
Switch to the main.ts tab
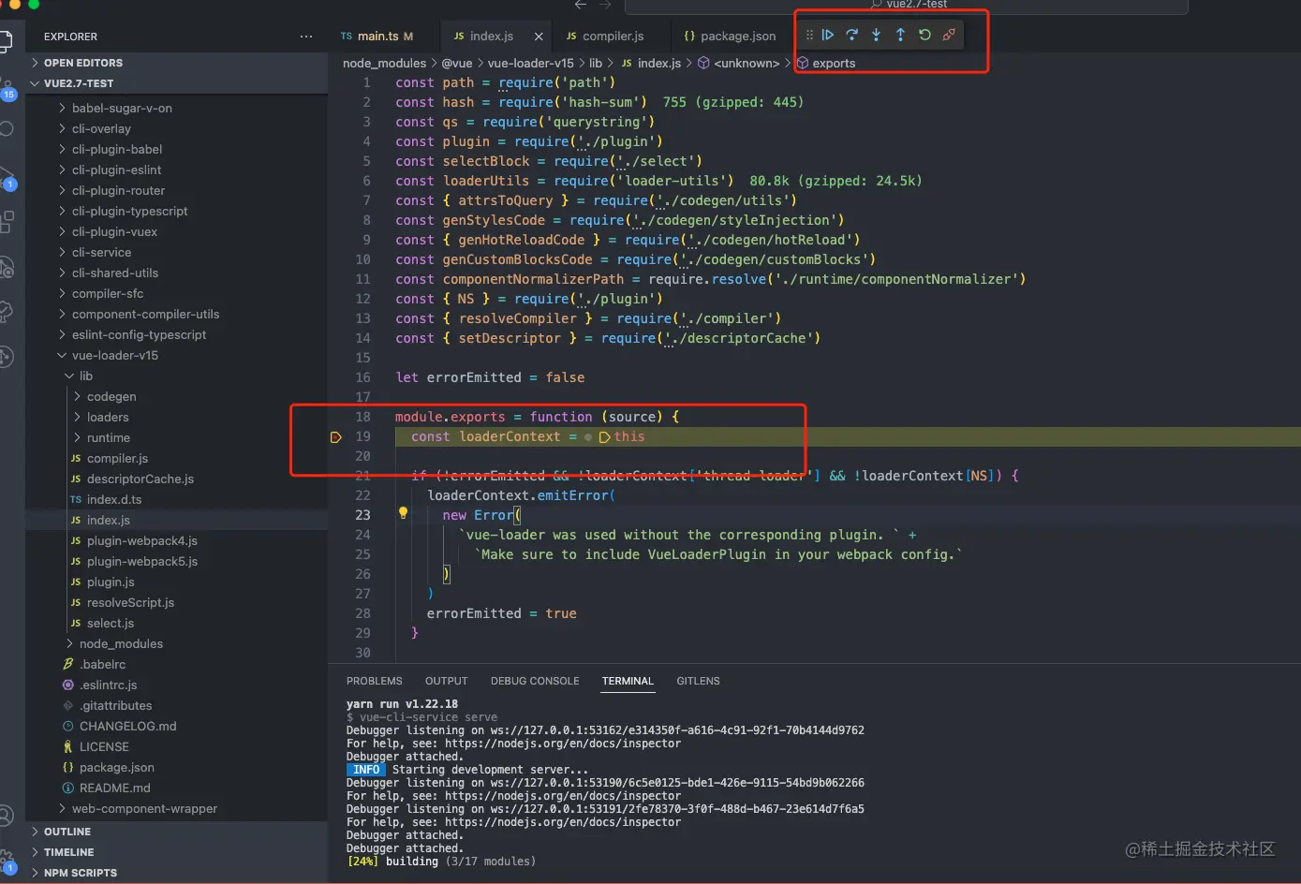(x=377, y=37)
